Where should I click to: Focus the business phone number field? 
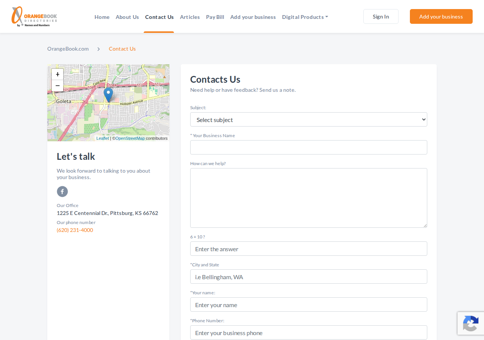click(309, 332)
